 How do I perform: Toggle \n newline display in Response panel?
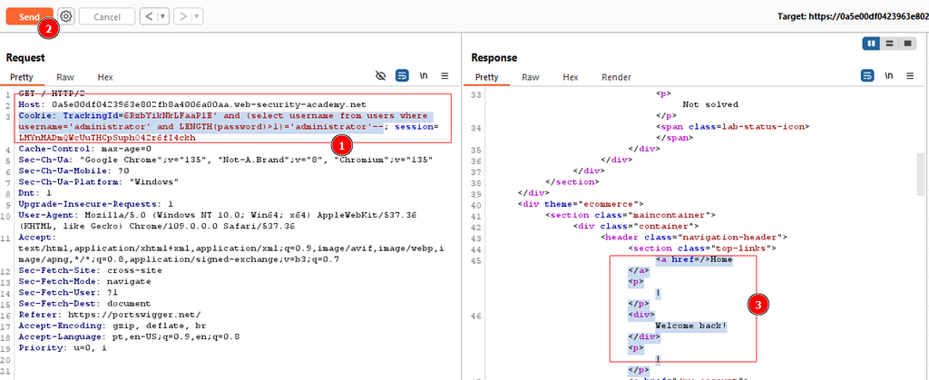pos(889,75)
